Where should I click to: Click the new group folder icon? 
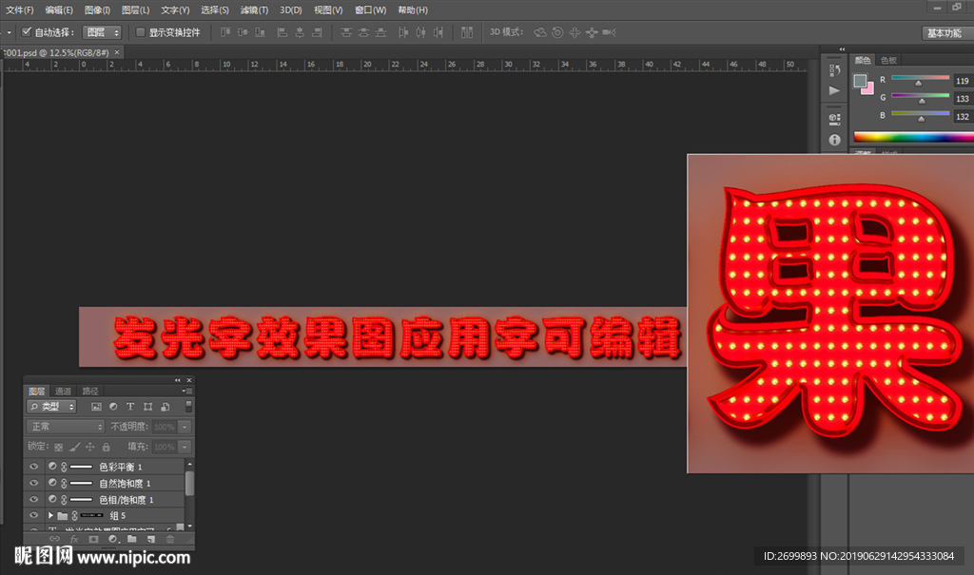pos(131,539)
